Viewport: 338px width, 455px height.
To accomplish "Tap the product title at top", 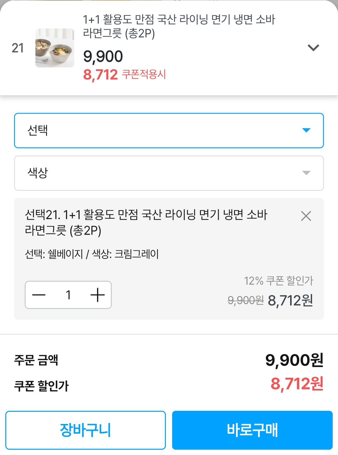I will click(179, 26).
